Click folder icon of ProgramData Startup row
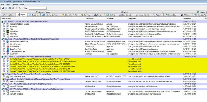Screen dimensions: 207x102 pos(3,74)
